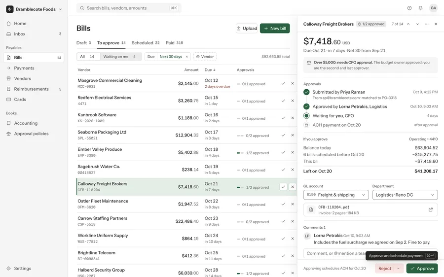Open Home in sidebar
The image size is (444, 277).
pos(34,24)
